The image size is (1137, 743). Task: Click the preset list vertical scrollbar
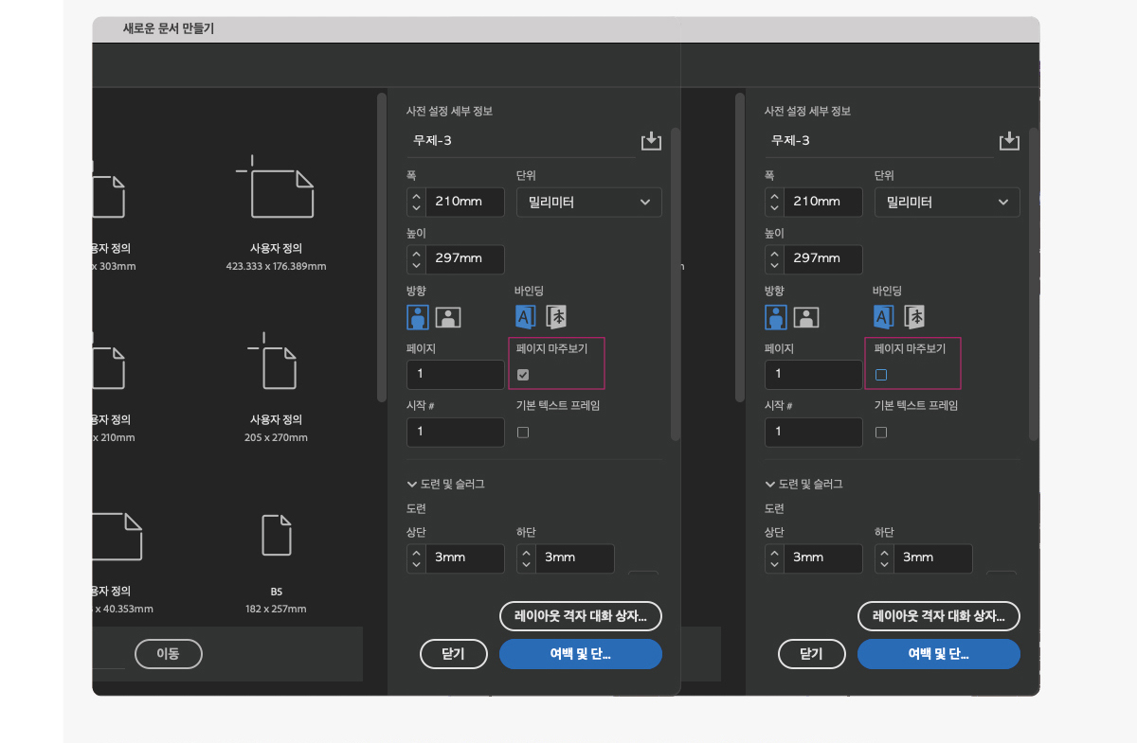click(381, 246)
